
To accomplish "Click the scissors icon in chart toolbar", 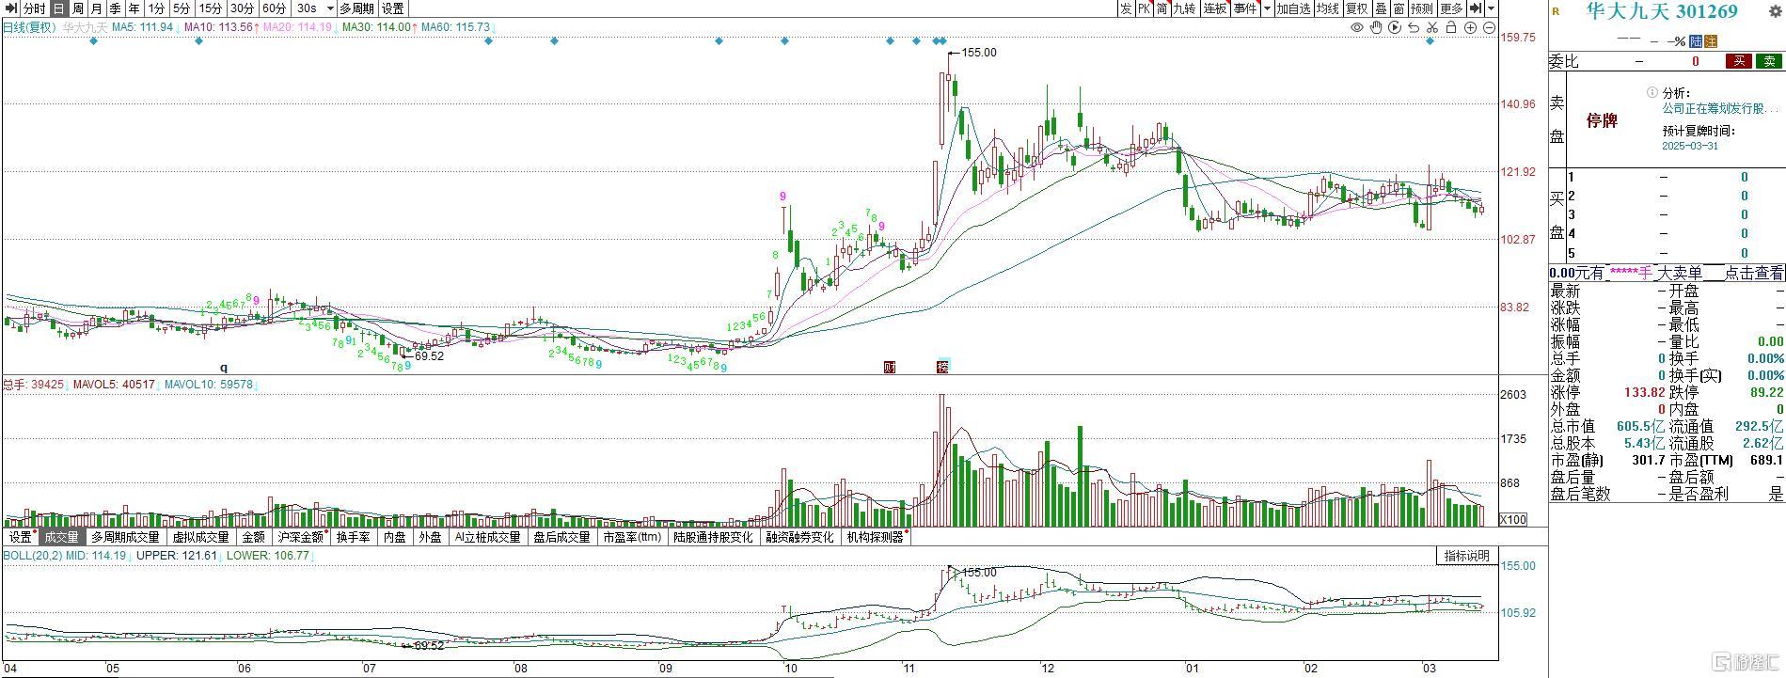I will 1431,28.
